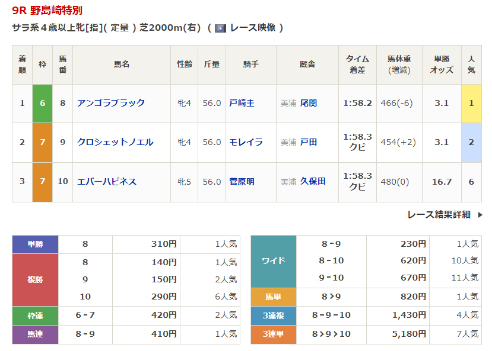Open horse クロシェットノエル page
The height and width of the screenshot is (351, 492).
pyautogui.click(x=115, y=142)
